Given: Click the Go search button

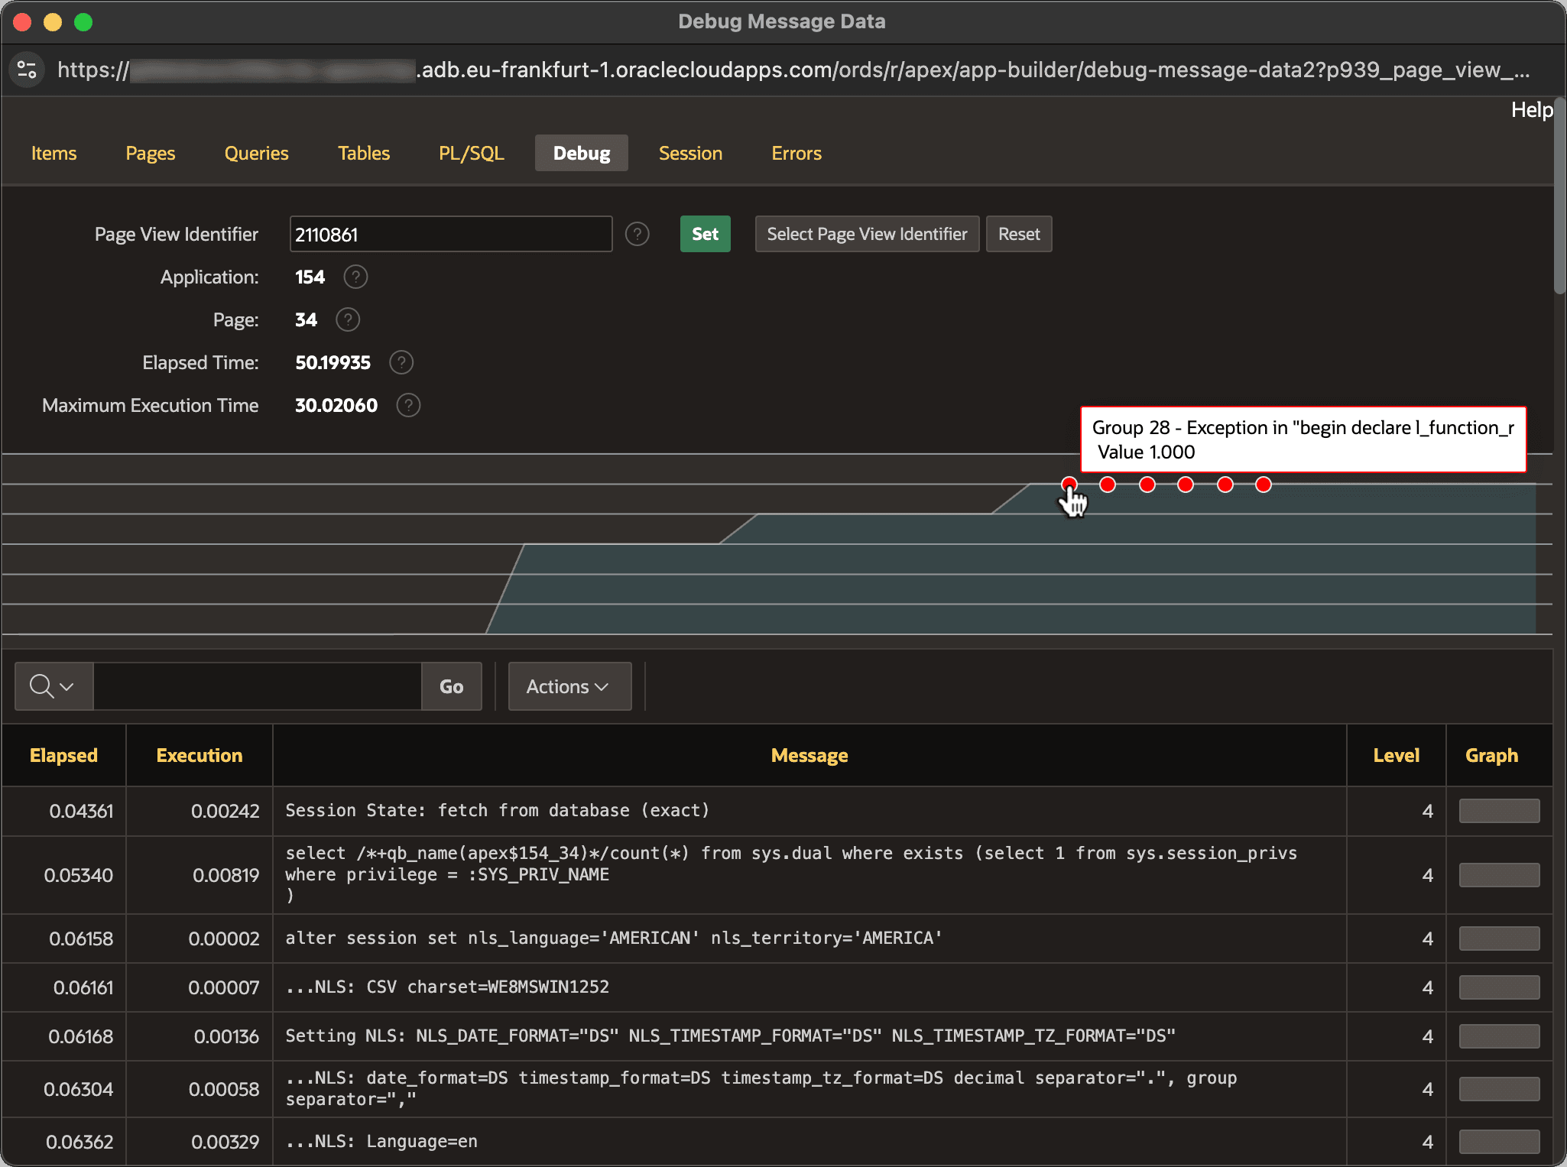Looking at the screenshot, I should [x=451, y=686].
